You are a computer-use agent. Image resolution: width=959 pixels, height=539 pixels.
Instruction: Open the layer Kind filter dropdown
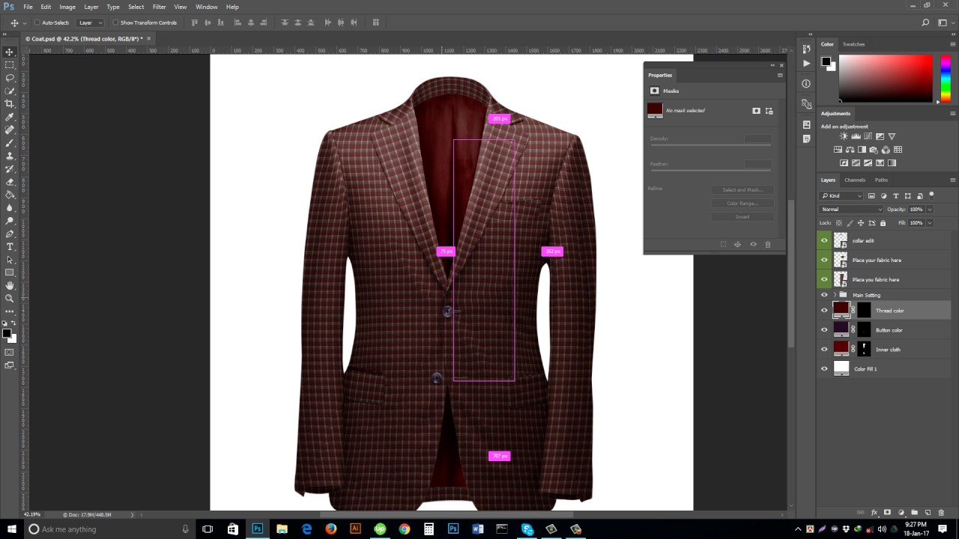coord(842,196)
